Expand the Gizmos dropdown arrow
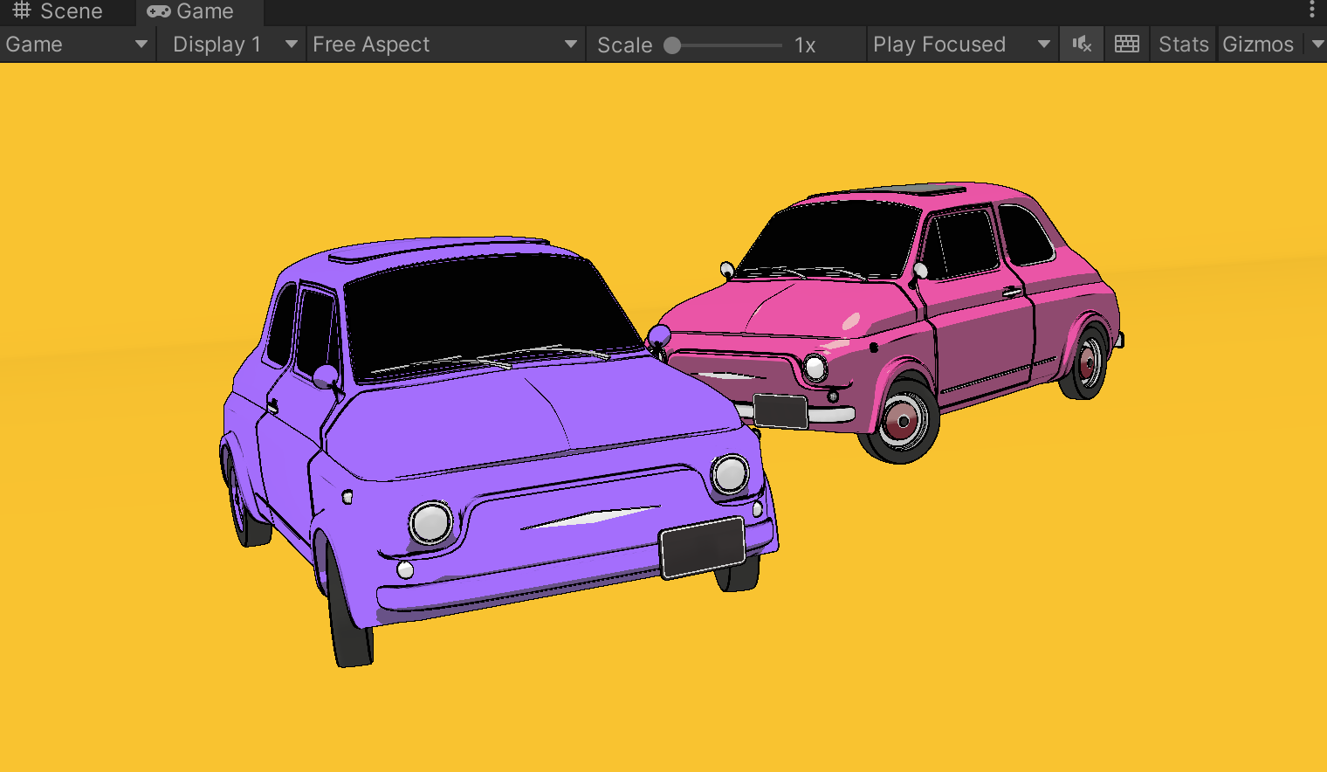Image resolution: width=1327 pixels, height=772 pixels. point(1317,45)
